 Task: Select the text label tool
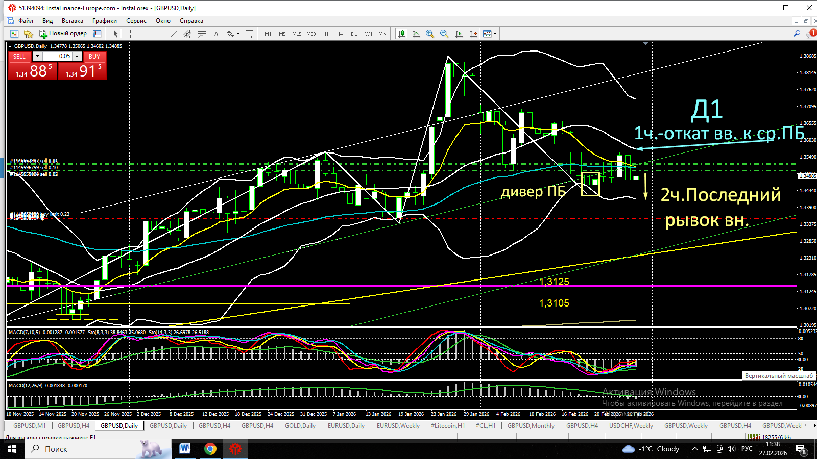[216, 34]
